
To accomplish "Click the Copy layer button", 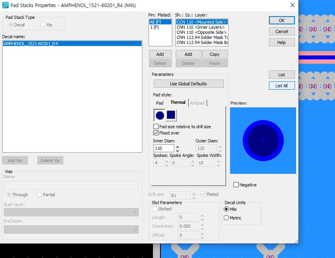I will pos(215,54).
